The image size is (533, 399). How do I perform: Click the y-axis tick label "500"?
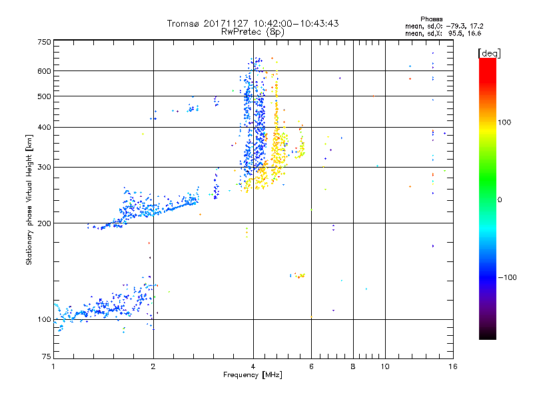click(44, 96)
